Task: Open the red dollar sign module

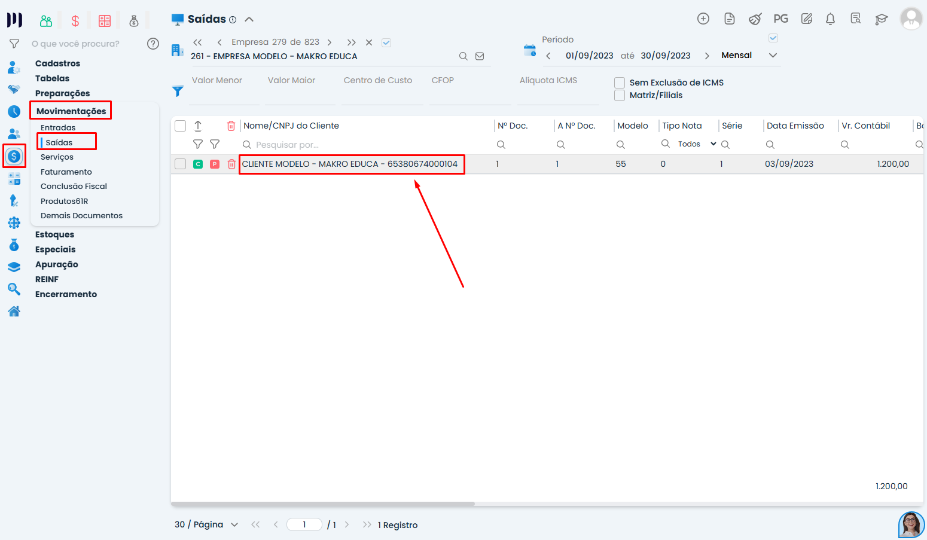Action: pos(75,21)
